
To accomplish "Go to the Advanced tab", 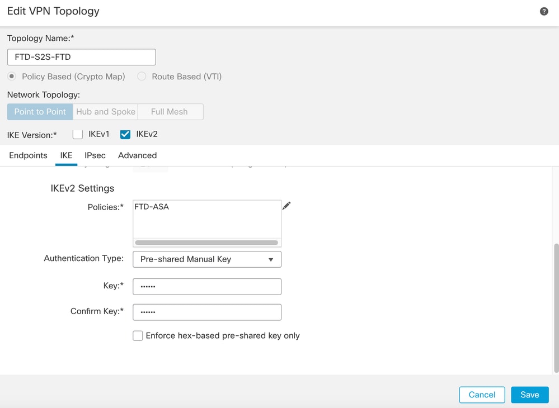I will [137, 155].
